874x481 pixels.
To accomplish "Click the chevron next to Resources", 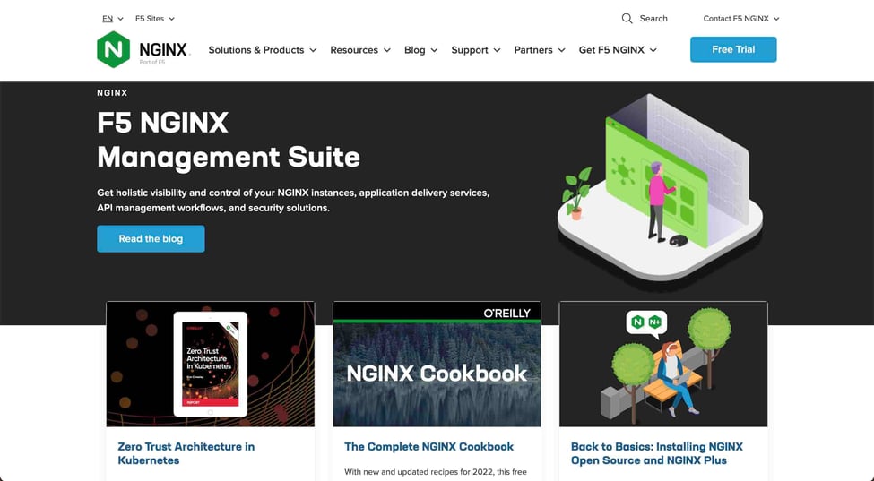I will (387, 50).
